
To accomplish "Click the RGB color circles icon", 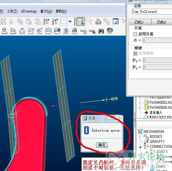I will tap(110, 31).
